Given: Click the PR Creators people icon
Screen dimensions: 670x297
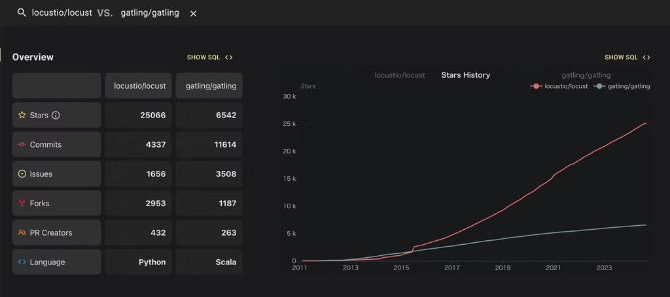Looking at the screenshot, I should [x=22, y=232].
